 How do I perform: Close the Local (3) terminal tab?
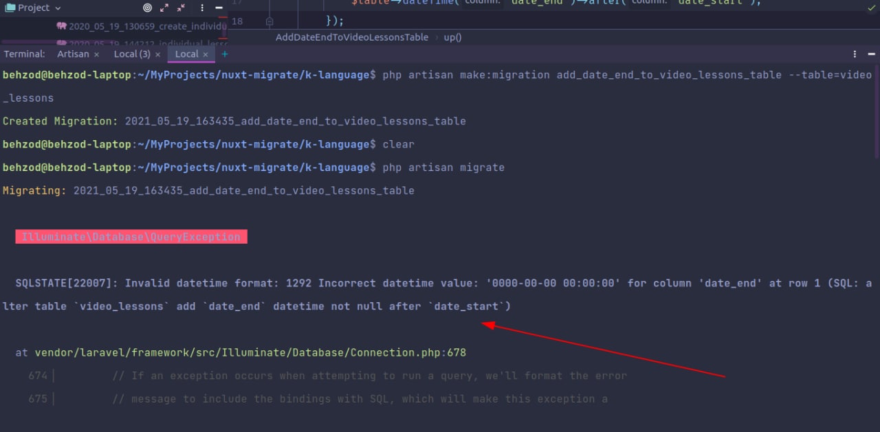click(x=157, y=54)
